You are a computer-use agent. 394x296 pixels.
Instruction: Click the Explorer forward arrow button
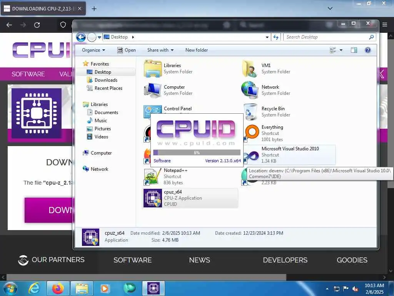pos(92,37)
